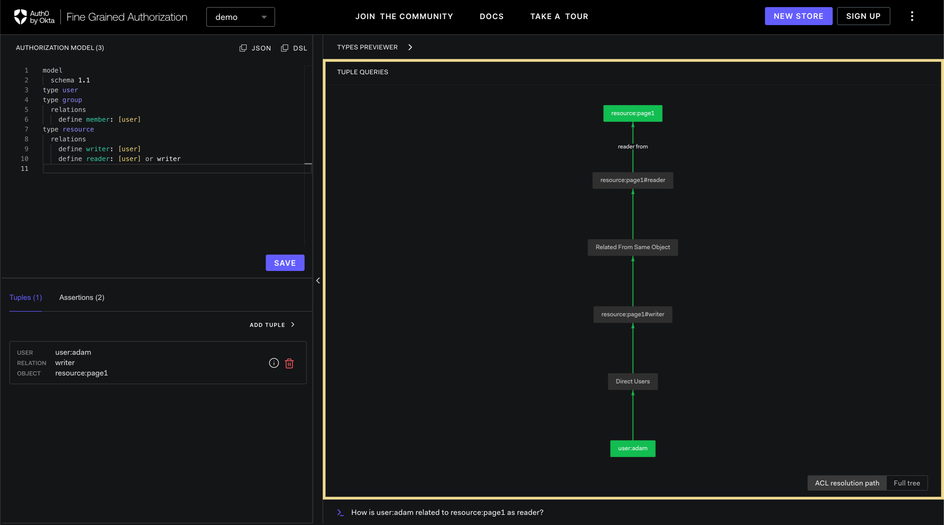Click the editor minimap scrollbar
Screen dimensions: 944x525
pyautogui.click(x=308, y=156)
